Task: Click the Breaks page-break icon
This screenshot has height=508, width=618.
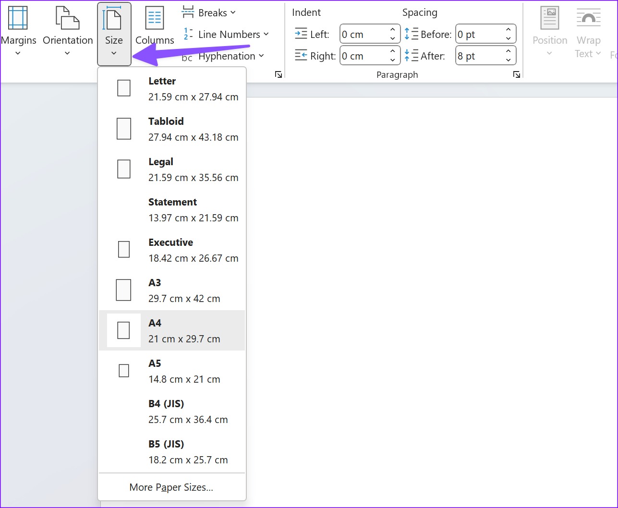Action: click(x=188, y=12)
